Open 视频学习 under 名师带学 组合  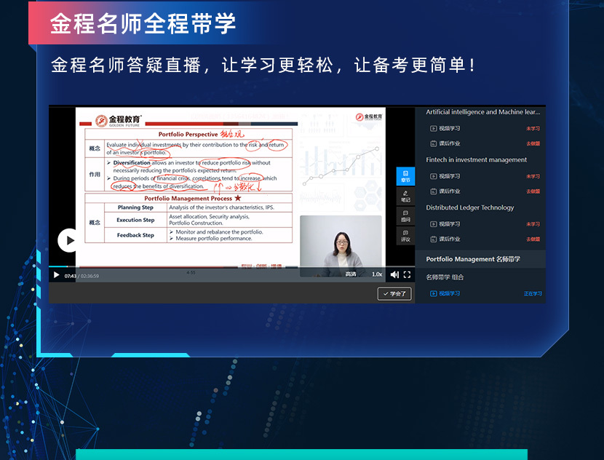click(449, 293)
